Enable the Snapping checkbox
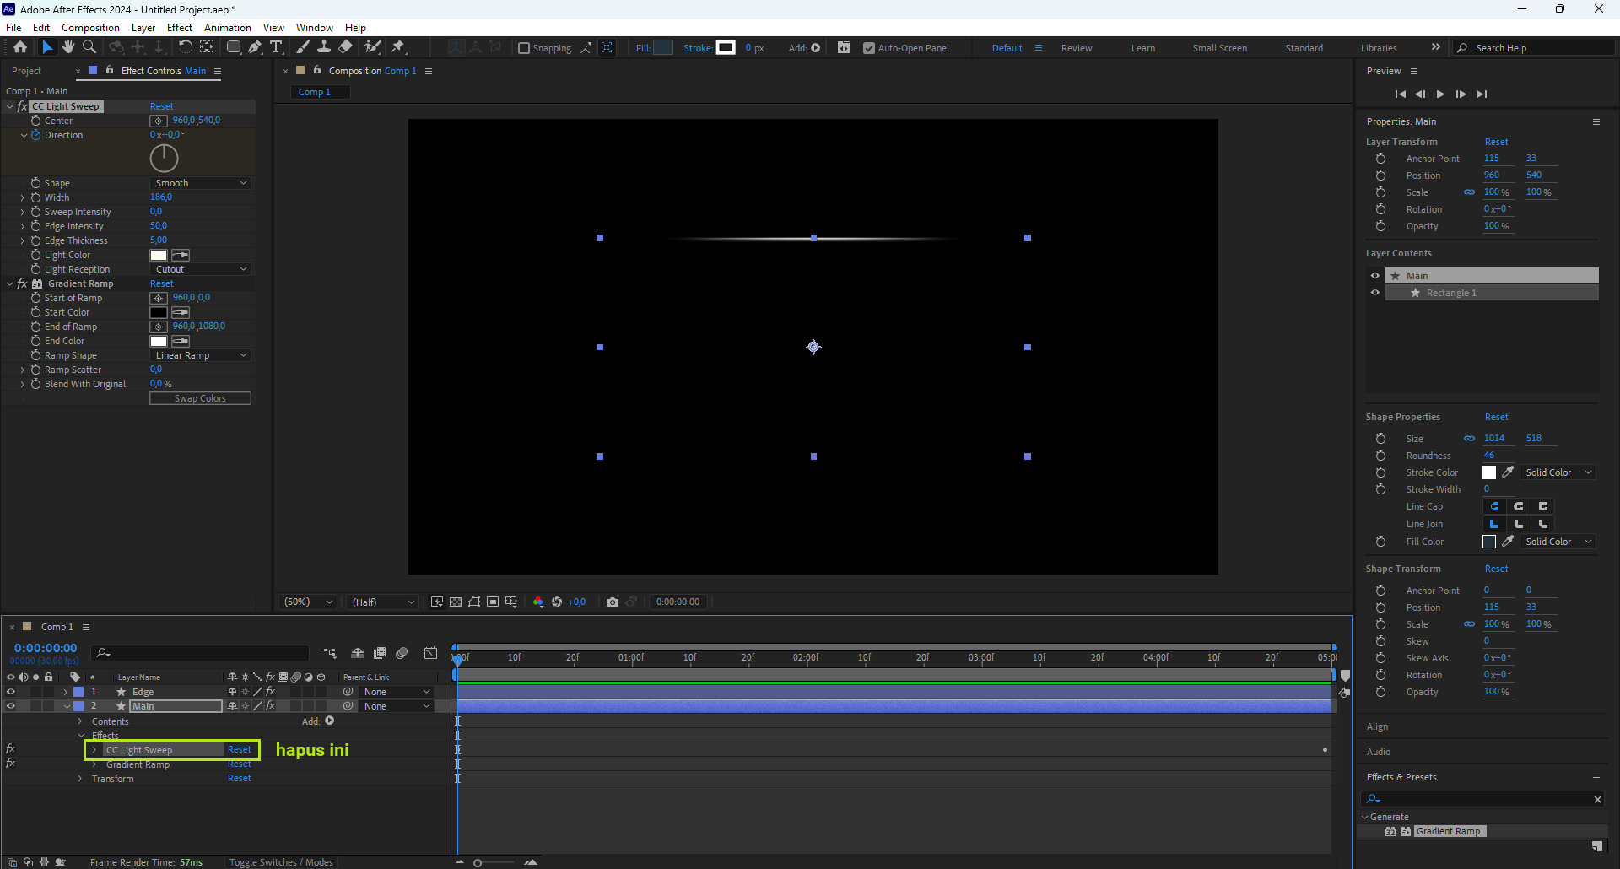Image resolution: width=1620 pixels, height=869 pixels. [524, 48]
